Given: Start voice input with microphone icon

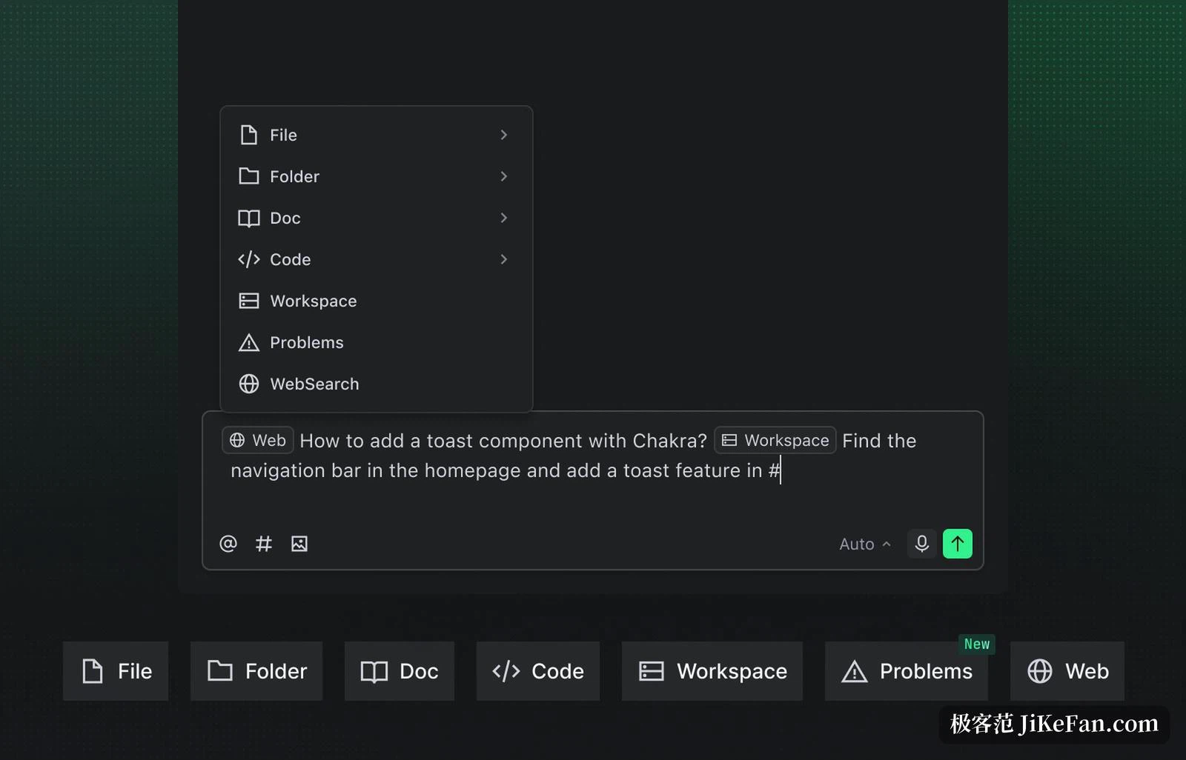Looking at the screenshot, I should tap(922, 544).
